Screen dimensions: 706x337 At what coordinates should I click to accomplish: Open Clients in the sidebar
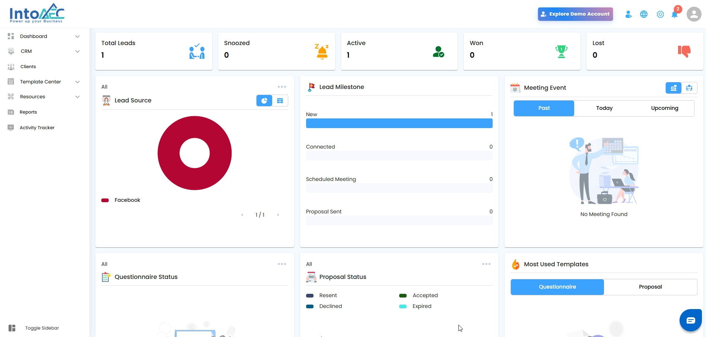tap(28, 67)
